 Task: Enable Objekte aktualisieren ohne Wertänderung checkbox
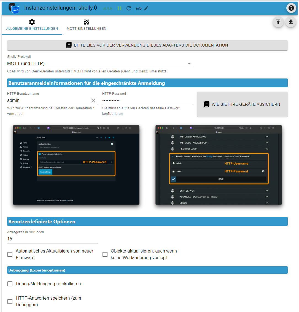pyautogui.click(x=105, y=254)
